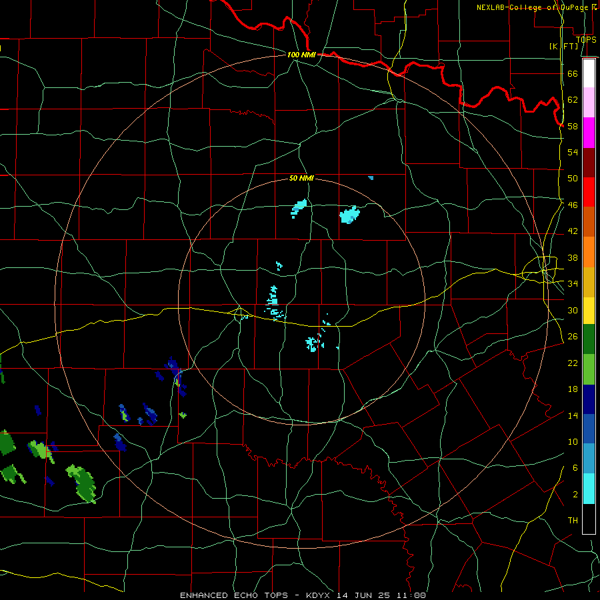Click the '100 NMI' range ring label
Image resolution: width=600 pixels, height=600 pixels.
coord(301,55)
